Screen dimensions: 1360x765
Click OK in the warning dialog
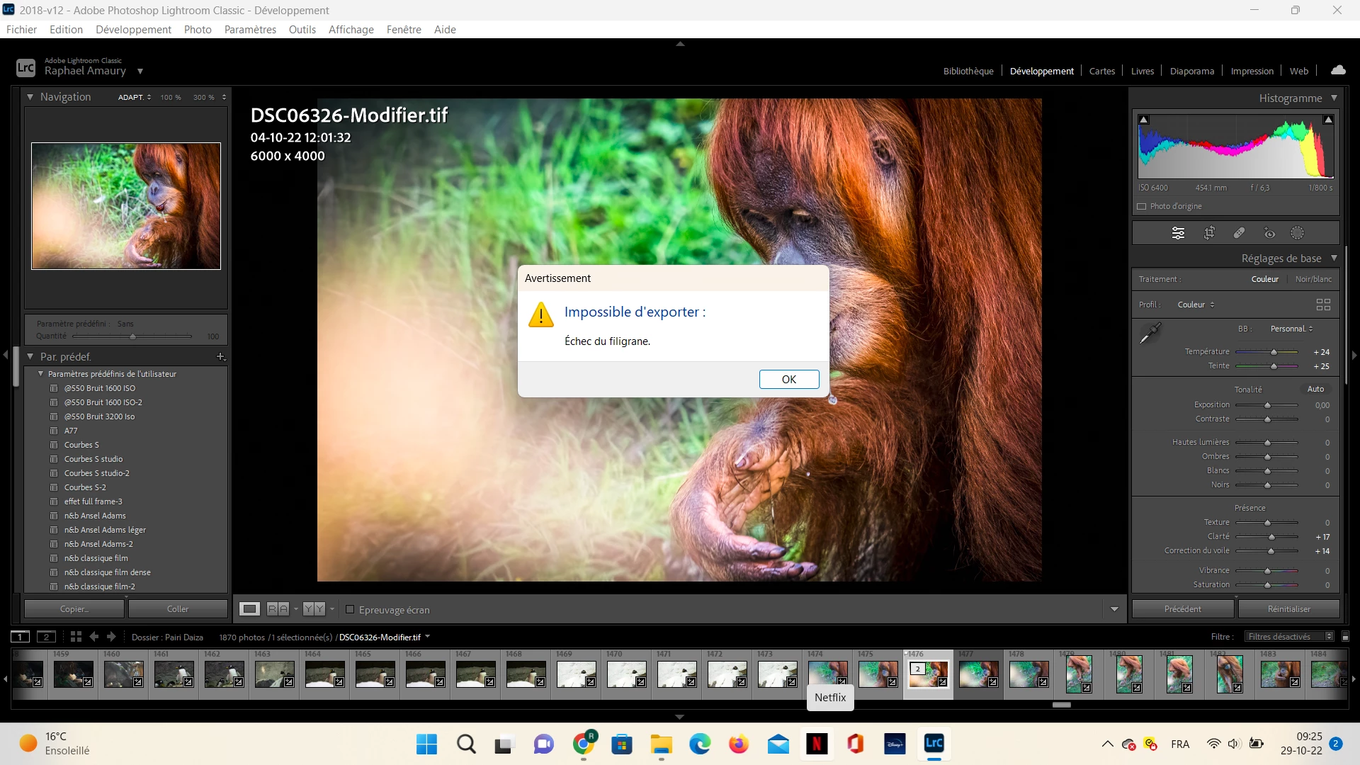tap(788, 379)
